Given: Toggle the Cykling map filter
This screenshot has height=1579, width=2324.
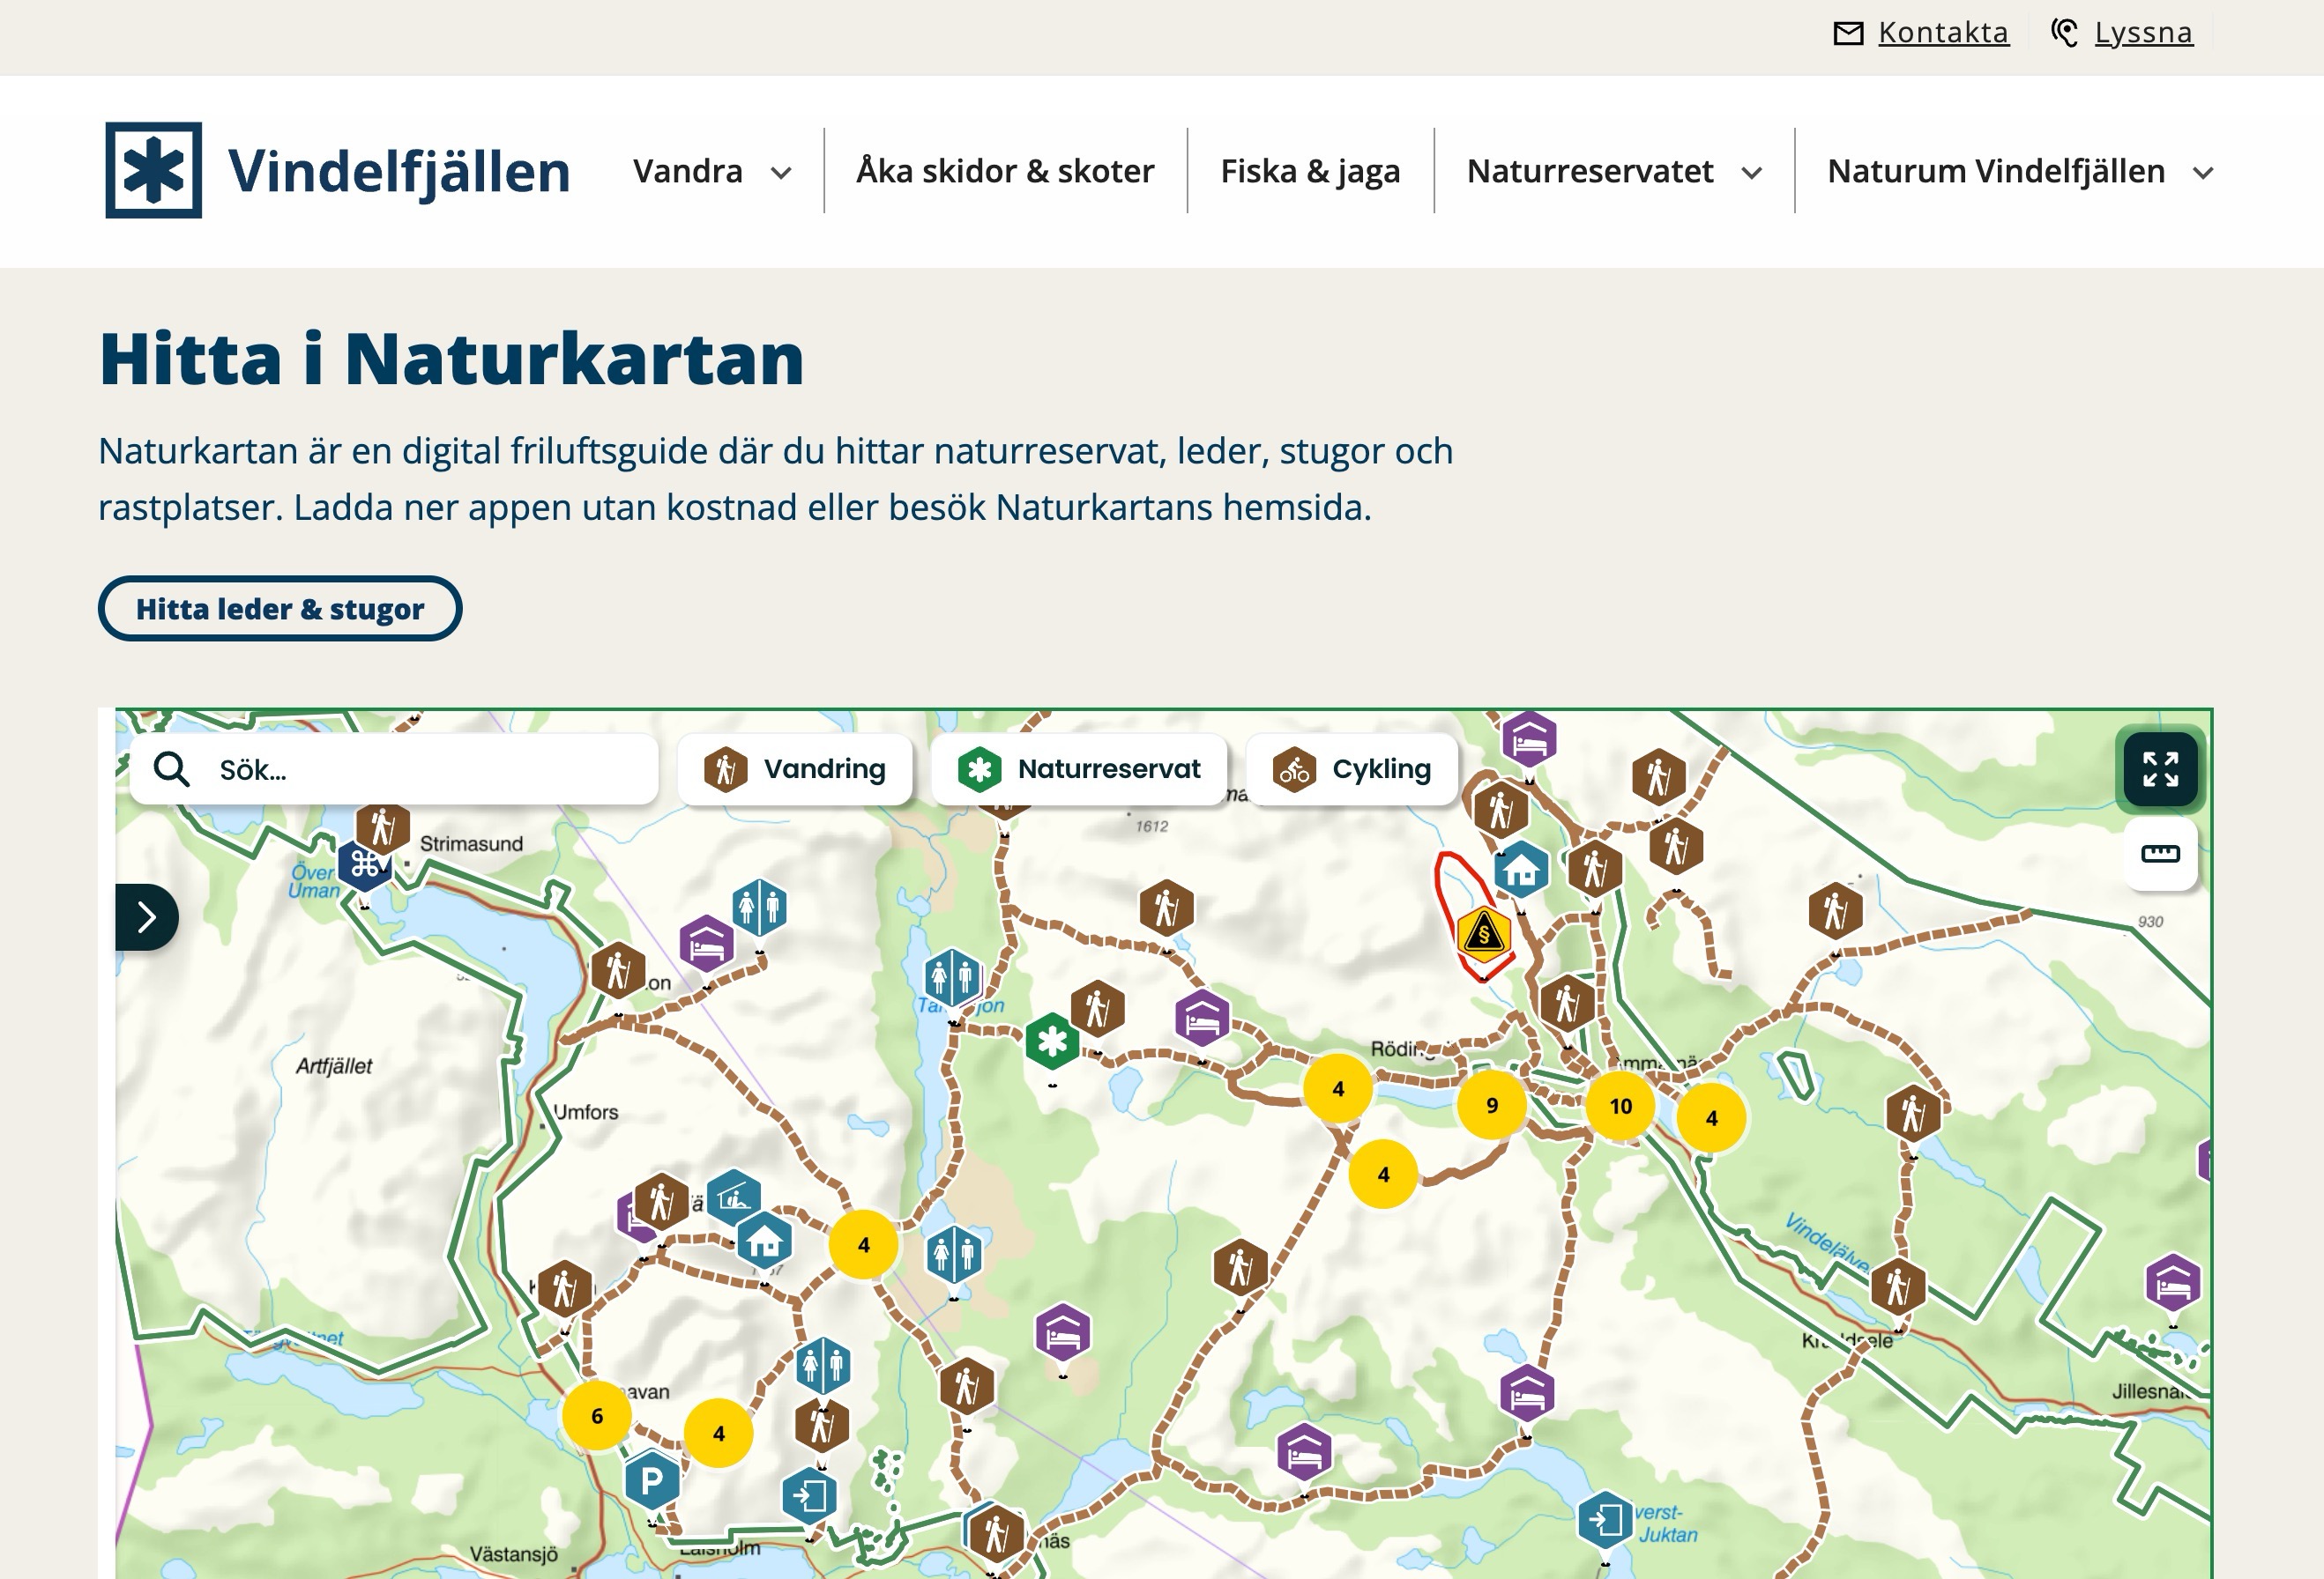Looking at the screenshot, I should 1352,769.
